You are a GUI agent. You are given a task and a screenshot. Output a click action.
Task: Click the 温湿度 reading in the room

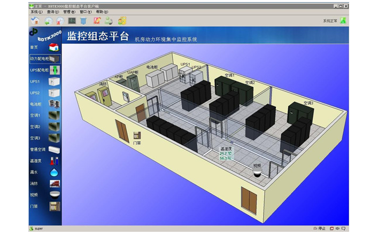point(226,154)
